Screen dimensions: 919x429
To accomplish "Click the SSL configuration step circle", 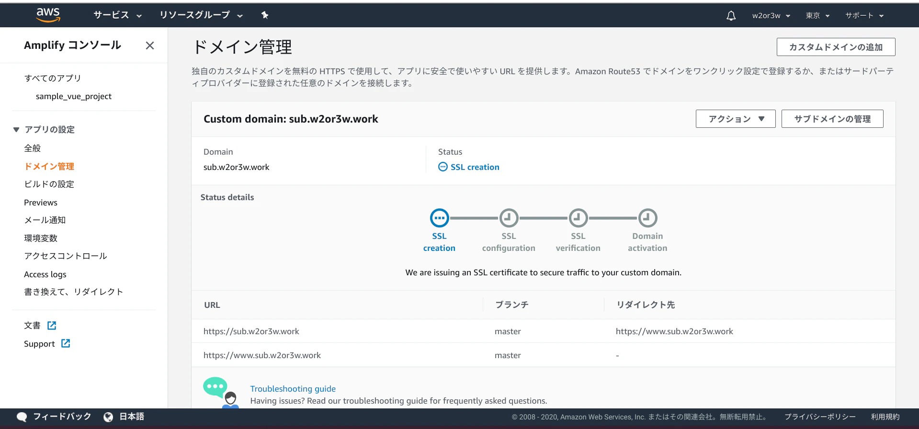I will tap(509, 218).
